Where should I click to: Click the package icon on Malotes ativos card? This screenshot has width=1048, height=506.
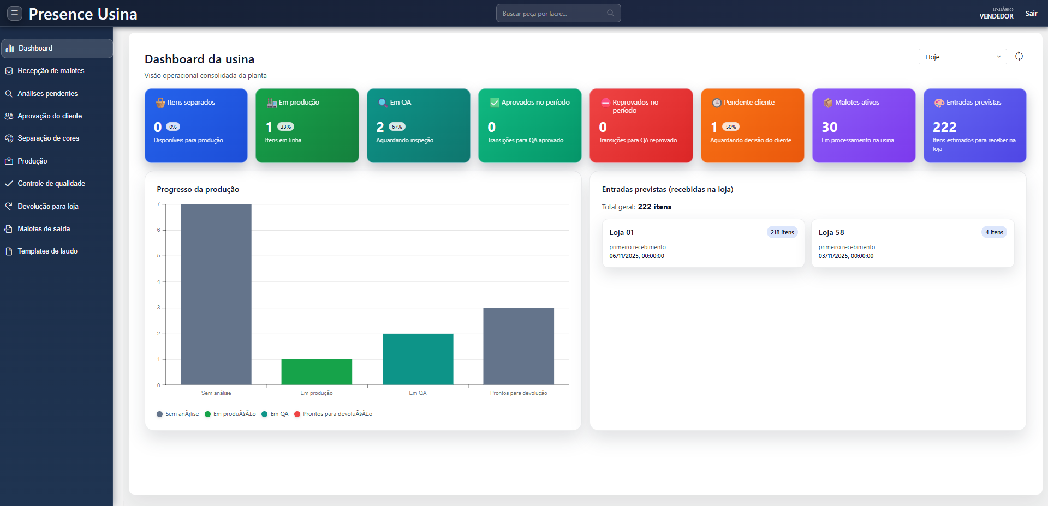tap(828, 103)
